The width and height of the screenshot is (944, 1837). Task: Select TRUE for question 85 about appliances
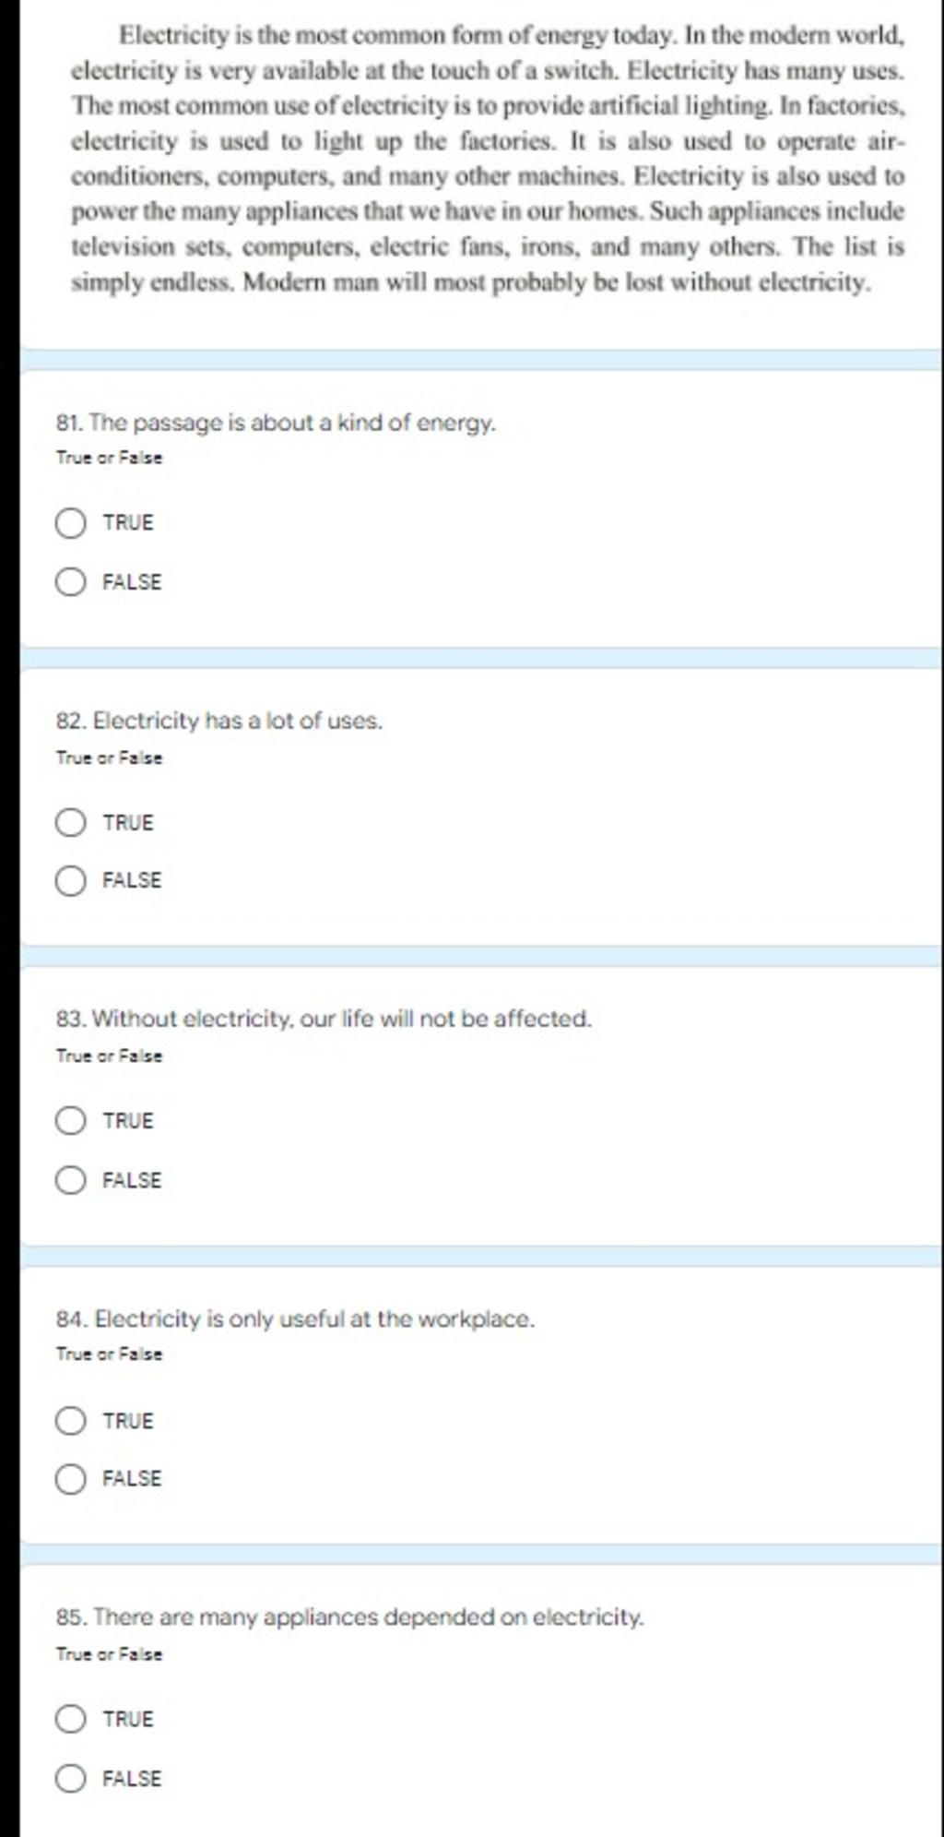[x=70, y=1719]
